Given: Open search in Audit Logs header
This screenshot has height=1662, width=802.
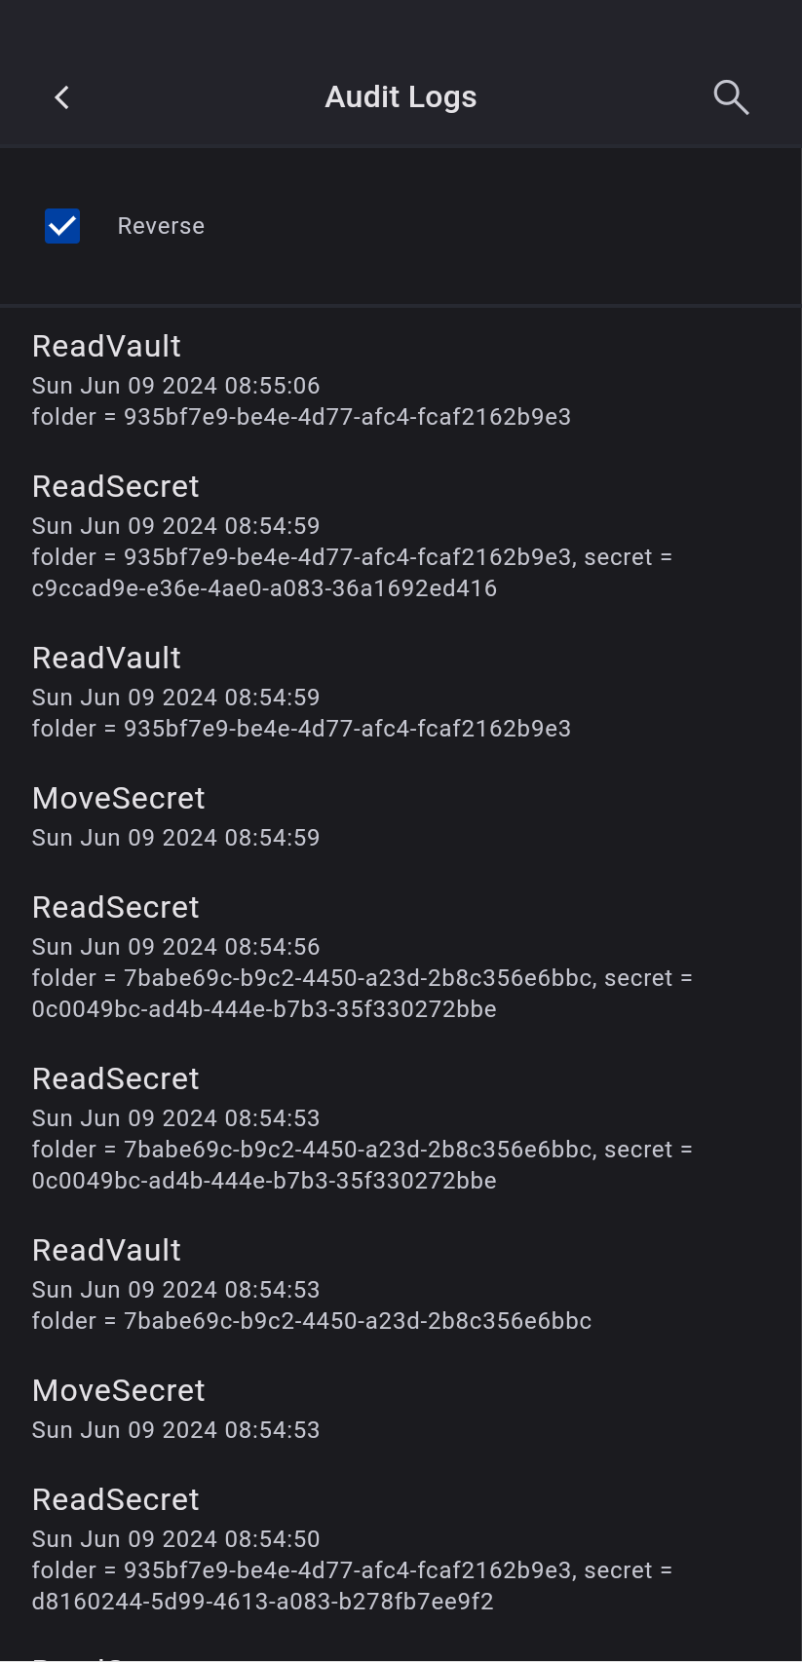Looking at the screenshot, I should (730, 97).
